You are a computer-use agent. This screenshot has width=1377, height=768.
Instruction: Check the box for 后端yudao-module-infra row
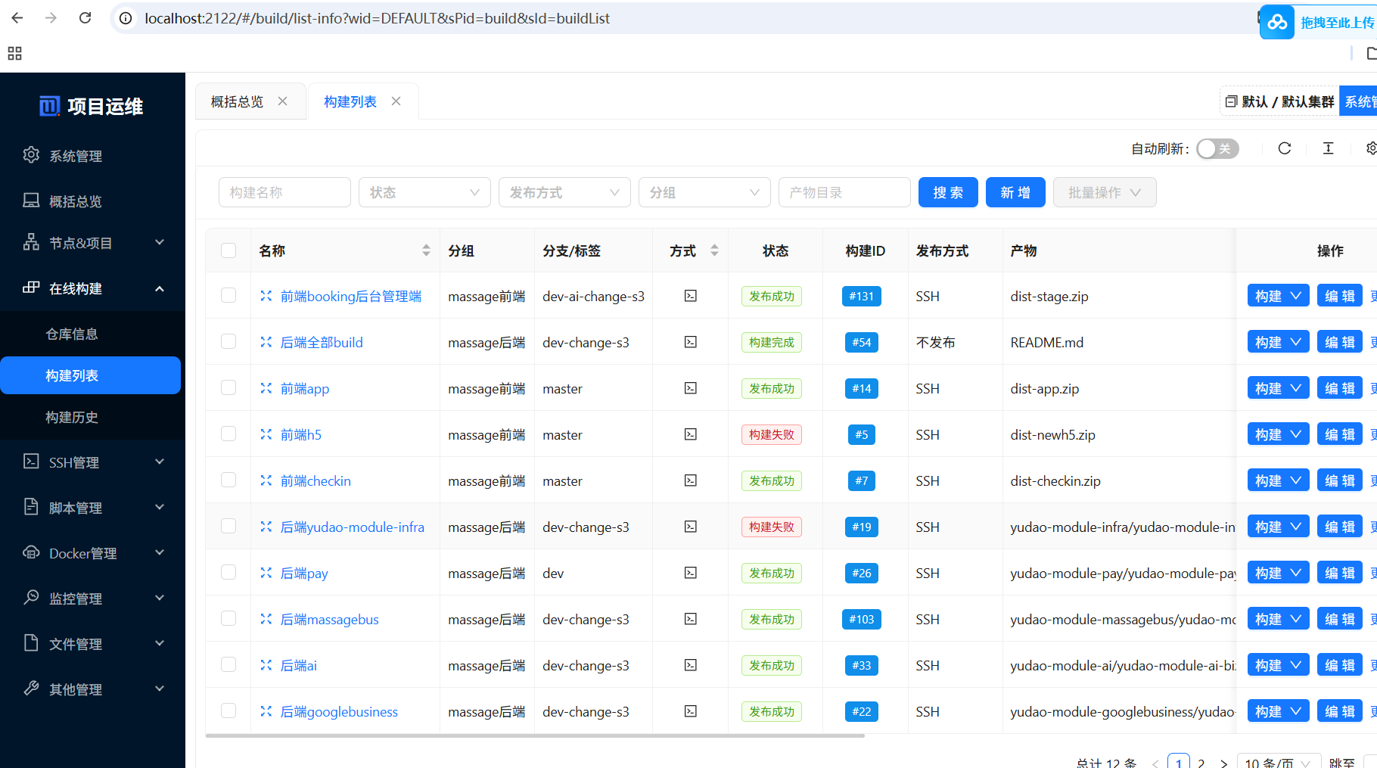228,526
